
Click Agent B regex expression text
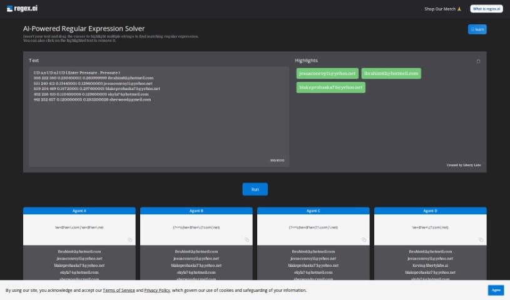tap(196, 227)
